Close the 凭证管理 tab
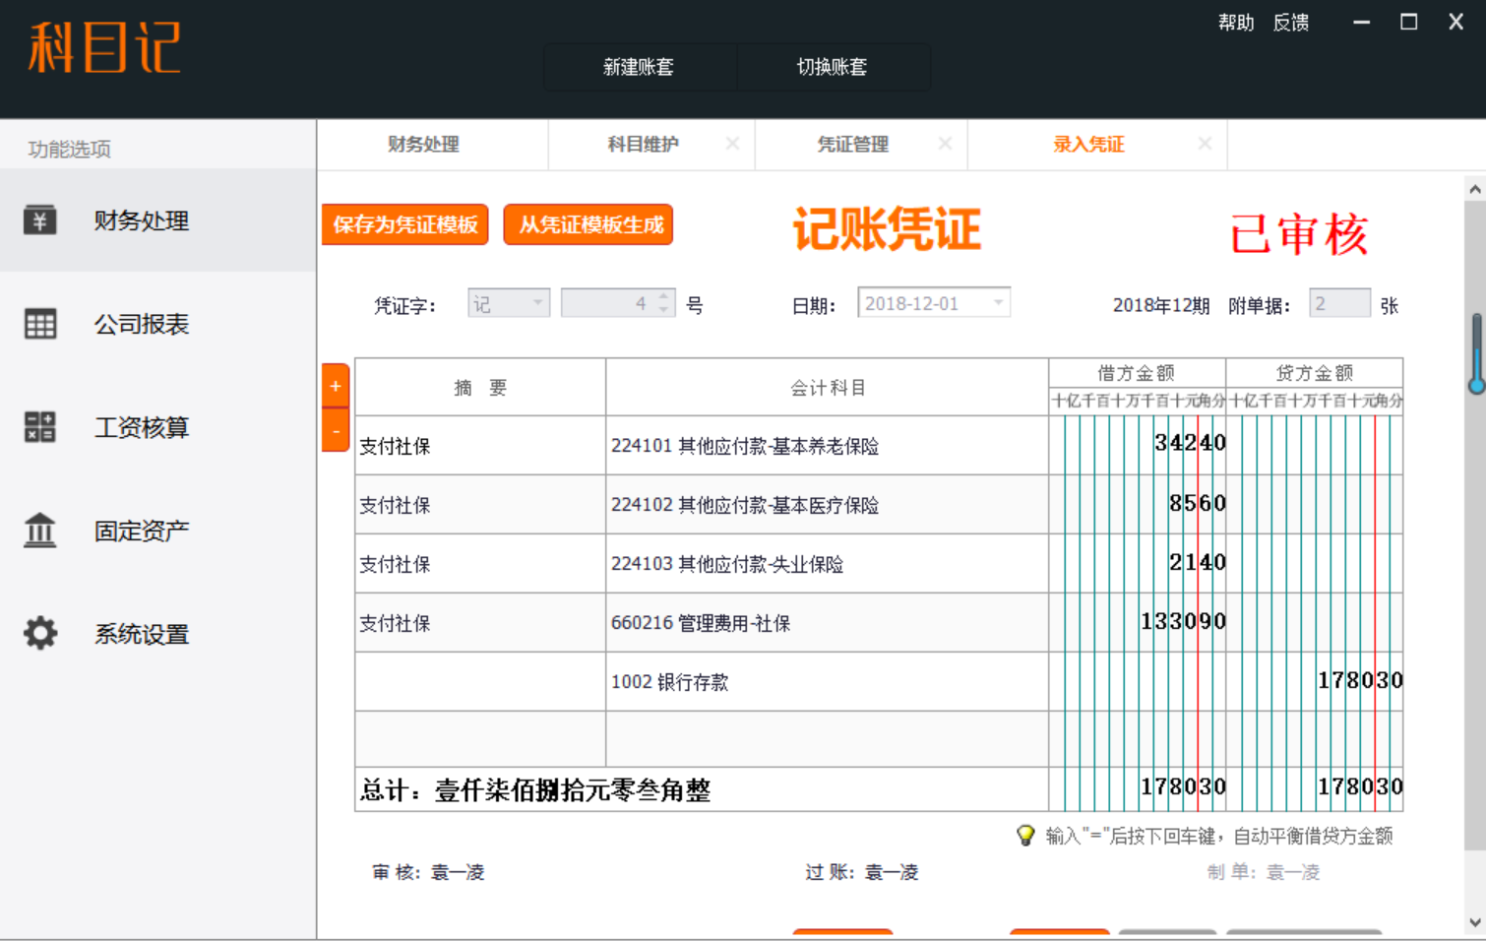Image resolution: width=1486 pixels, height=941 pixels. tap(945, 144)
